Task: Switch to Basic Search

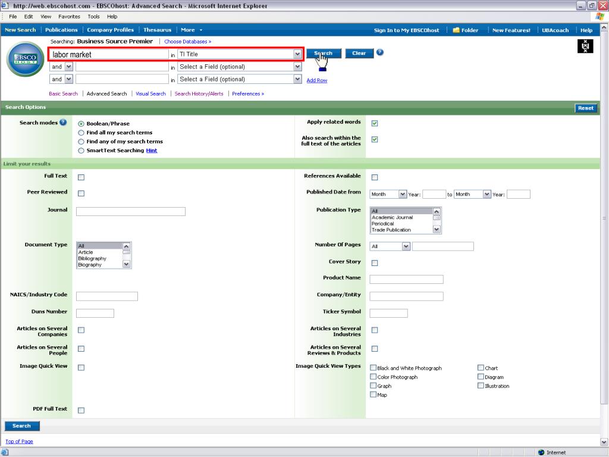Action: [x=63, y=93]
